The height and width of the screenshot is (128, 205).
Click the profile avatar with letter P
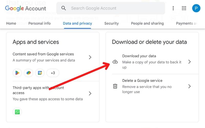[196, 8]
